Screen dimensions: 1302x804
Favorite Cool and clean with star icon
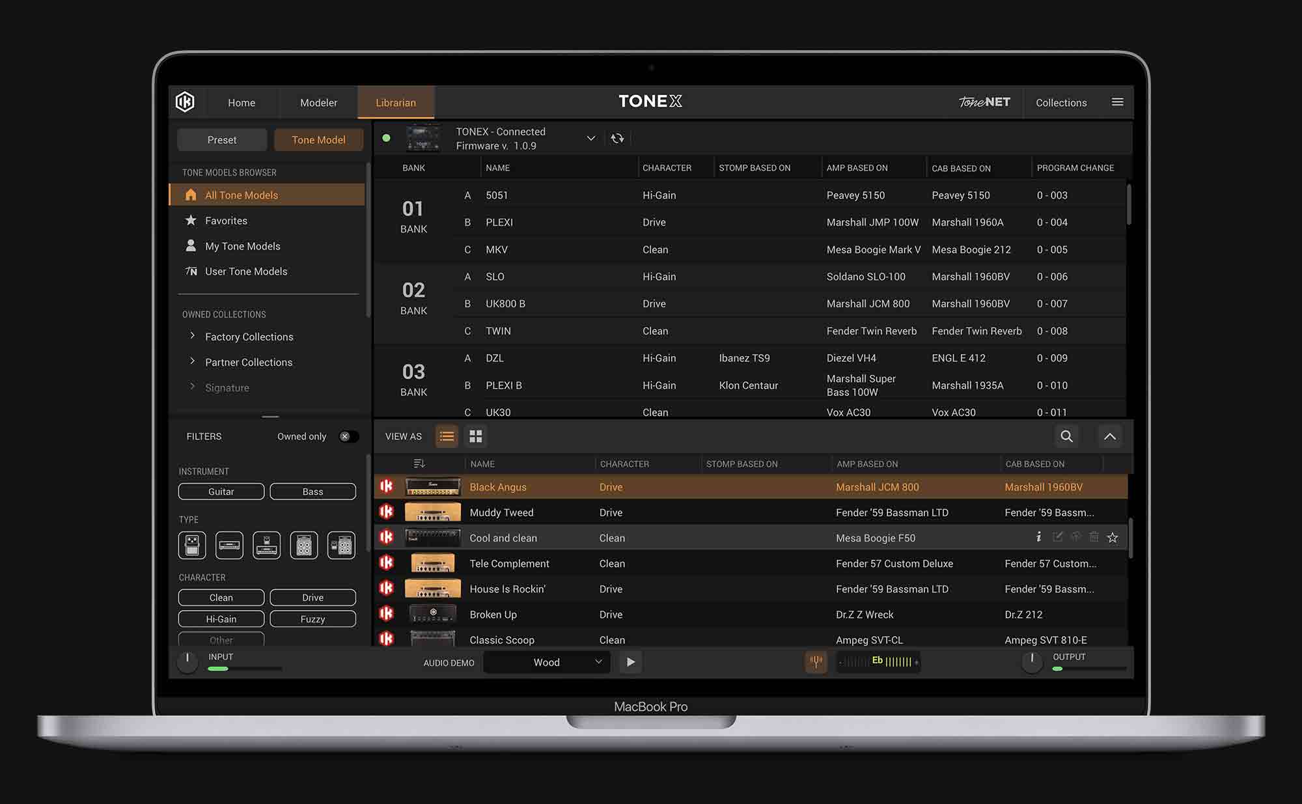tap(1113, 537)
